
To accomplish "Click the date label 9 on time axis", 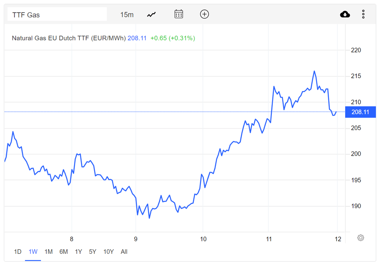I will tap(136, 239).
